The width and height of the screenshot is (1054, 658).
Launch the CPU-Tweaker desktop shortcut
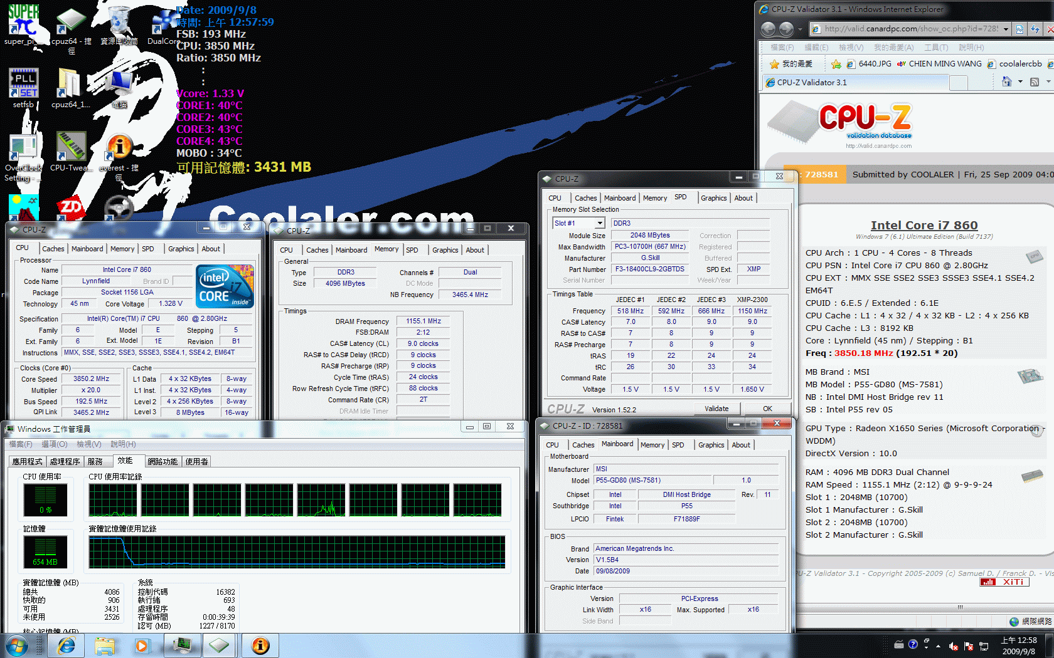[x=71, y=151]
